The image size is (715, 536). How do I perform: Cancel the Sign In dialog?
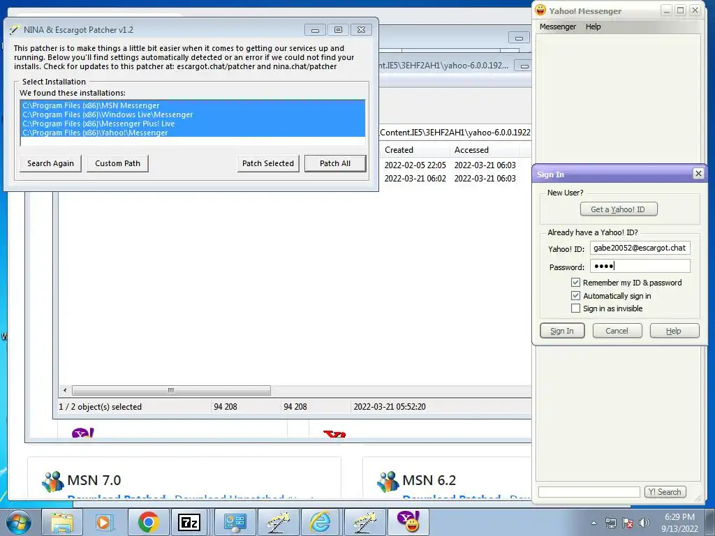coord(617,331)
